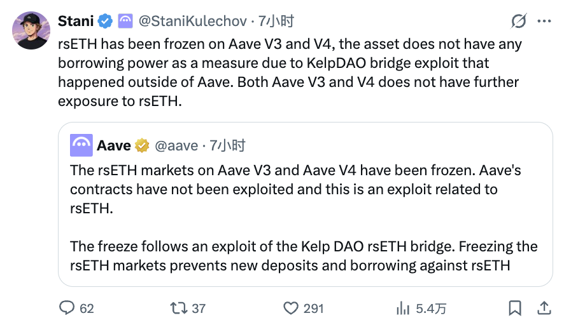Screen dimensions: 564x325
Task: Click Stani's blue verified checkmark badge
Action: click(x=105, y=22)
